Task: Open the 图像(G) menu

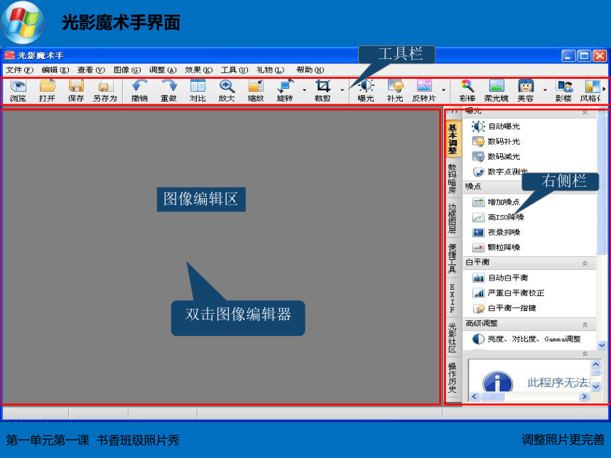Action: (127, 70)
